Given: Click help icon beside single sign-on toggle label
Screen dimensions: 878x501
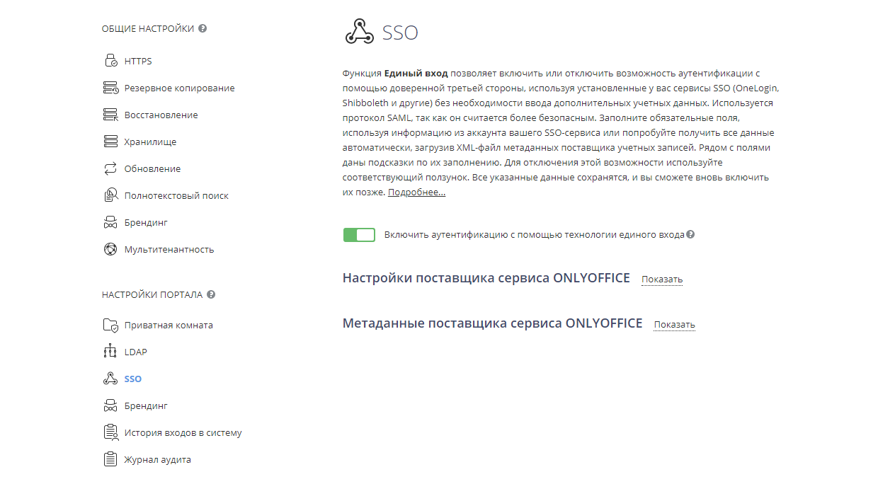Looking at the screenshot, I should (x=690, y=234).
